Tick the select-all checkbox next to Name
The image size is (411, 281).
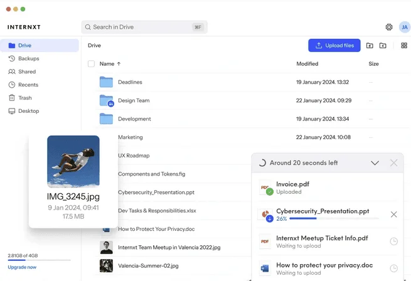click(91, 64)
